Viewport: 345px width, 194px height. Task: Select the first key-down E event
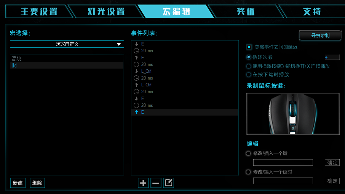tap(185, 44)
